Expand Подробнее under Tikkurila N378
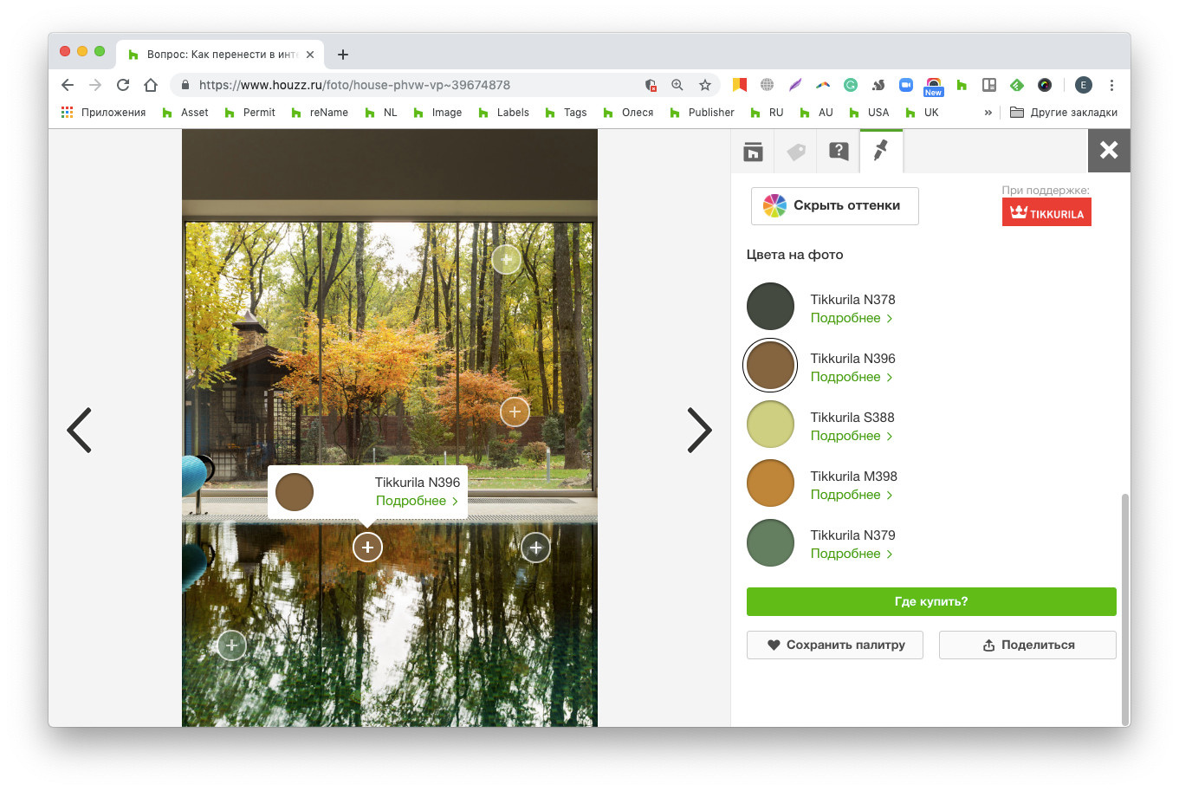This screenshot has height=791, width=1179. [x=851, y=318]
